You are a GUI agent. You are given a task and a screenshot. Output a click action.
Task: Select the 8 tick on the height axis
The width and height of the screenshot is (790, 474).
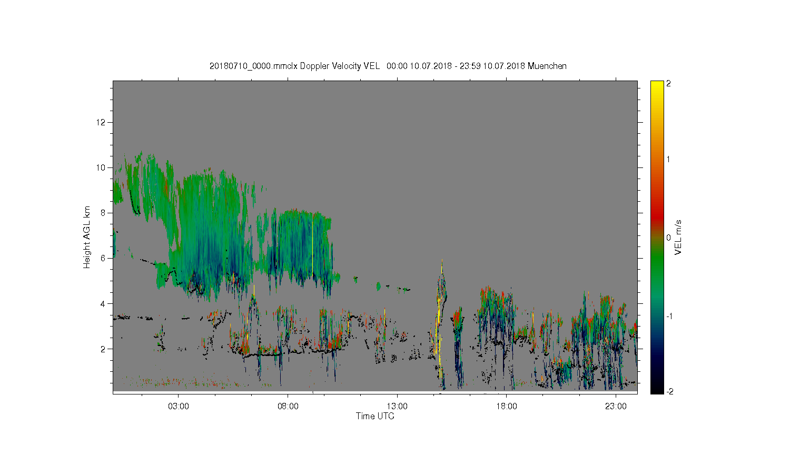coord(104,213)
